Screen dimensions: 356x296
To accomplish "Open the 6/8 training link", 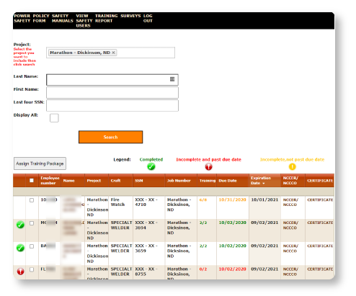I will [x=203, y=199].
